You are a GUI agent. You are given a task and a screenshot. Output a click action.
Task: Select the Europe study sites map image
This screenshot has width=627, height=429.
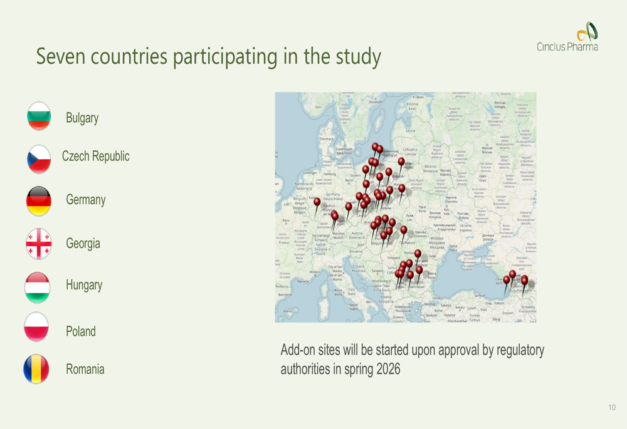point(406,207)
